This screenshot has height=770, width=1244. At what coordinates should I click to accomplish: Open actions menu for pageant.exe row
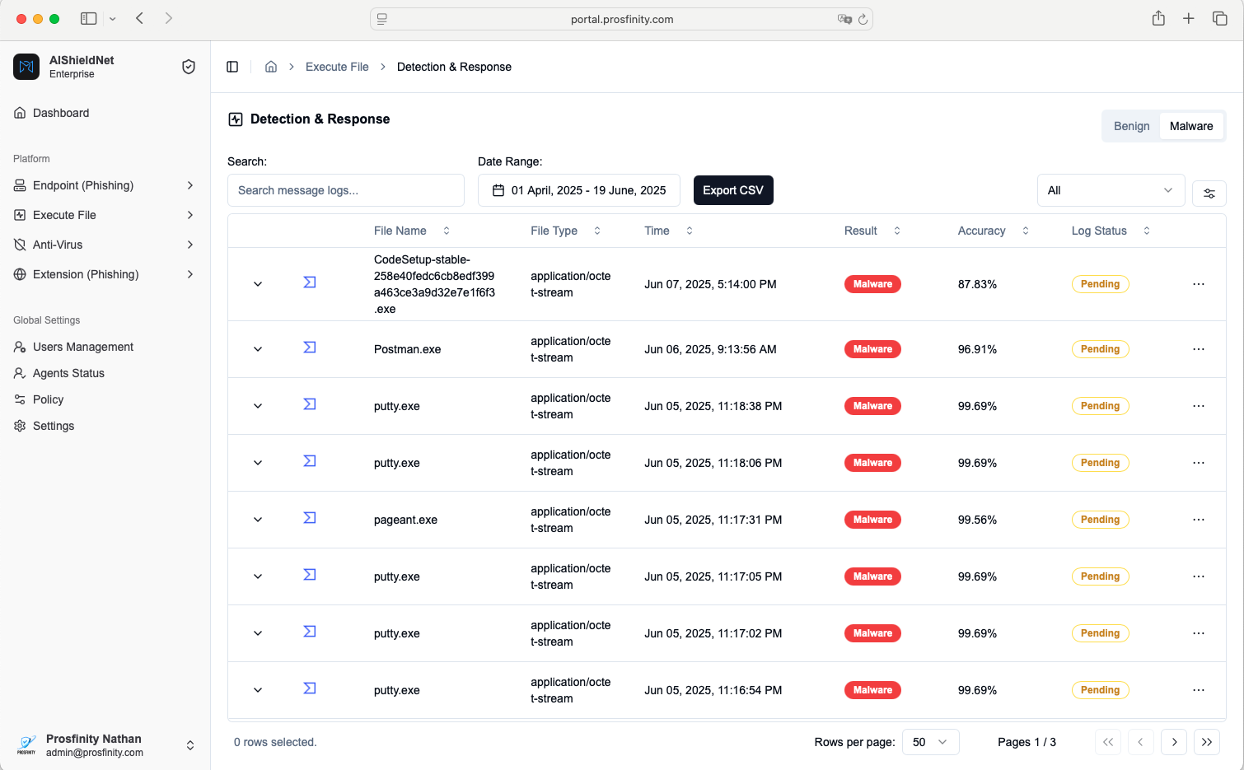1199,520
